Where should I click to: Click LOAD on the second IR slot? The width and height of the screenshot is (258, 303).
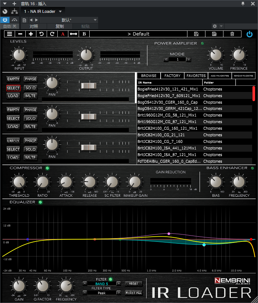click(13, 126)
